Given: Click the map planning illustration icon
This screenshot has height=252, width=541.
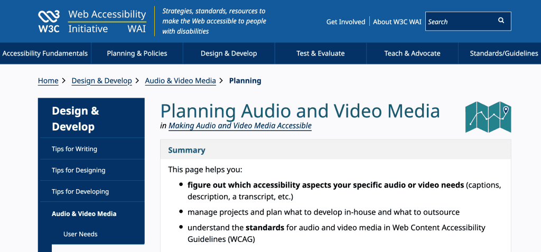Looking at the screenshot, I should (x=488, y=117).
